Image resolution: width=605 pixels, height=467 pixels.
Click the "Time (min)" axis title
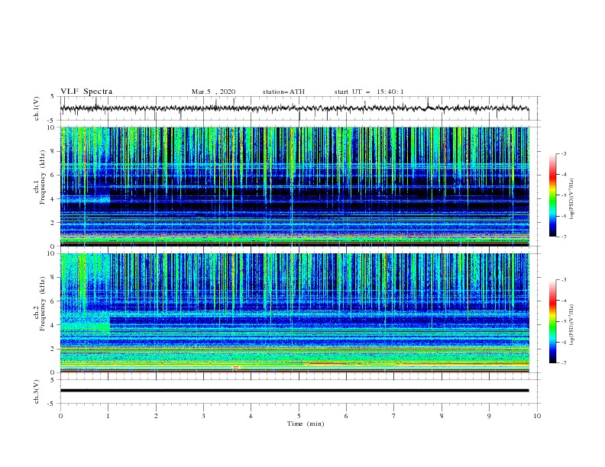coord(306,424)
